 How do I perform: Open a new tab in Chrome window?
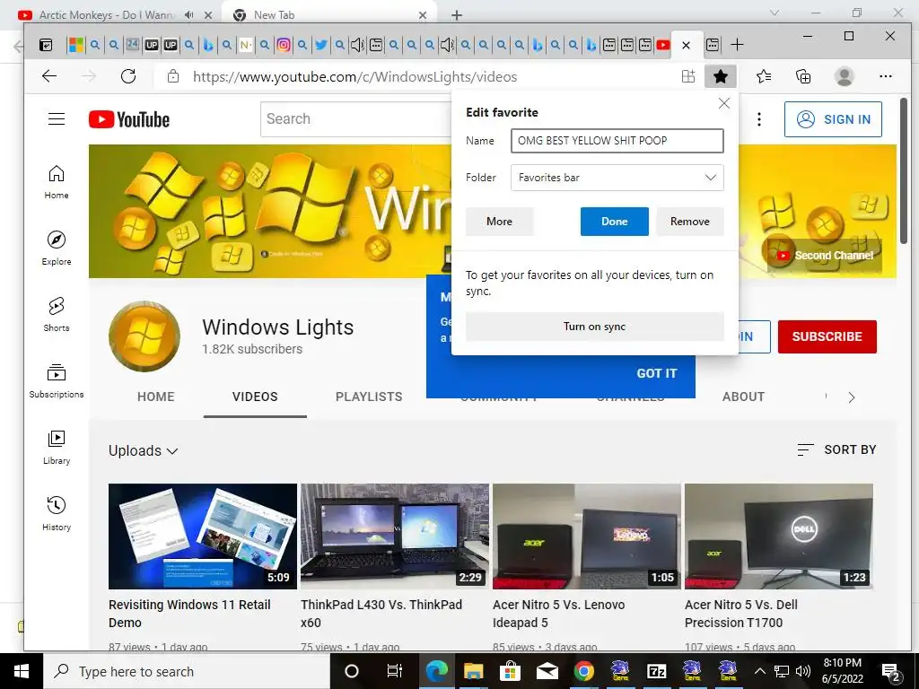coord(457,15)
